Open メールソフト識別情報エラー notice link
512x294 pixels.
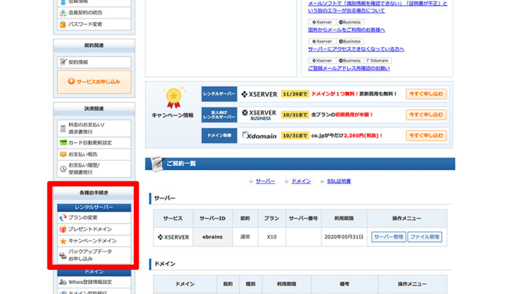(x=377, y=7)
